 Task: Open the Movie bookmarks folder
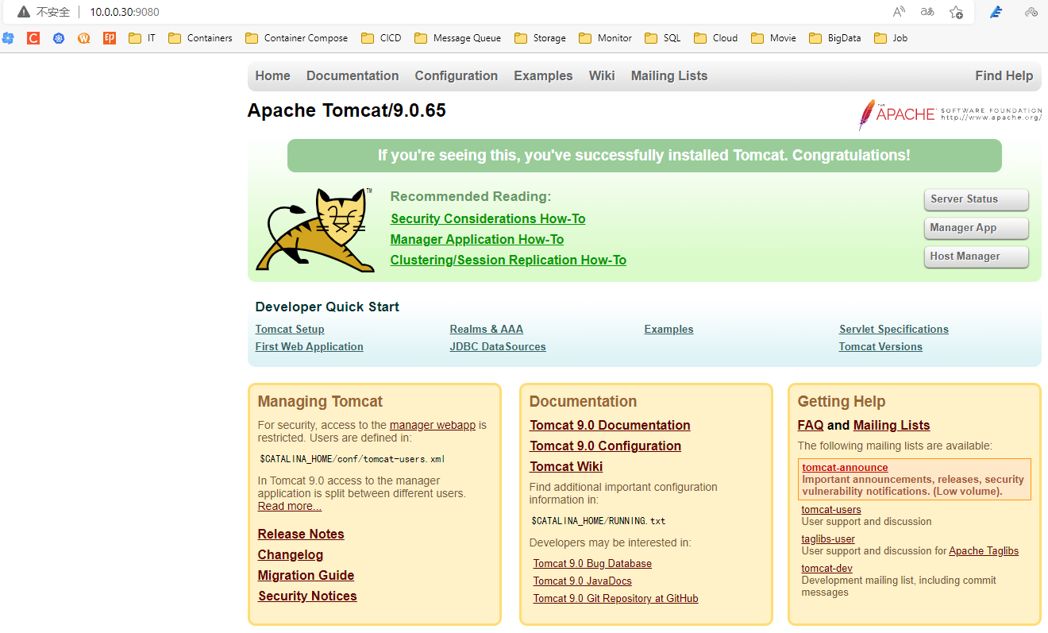774,37
